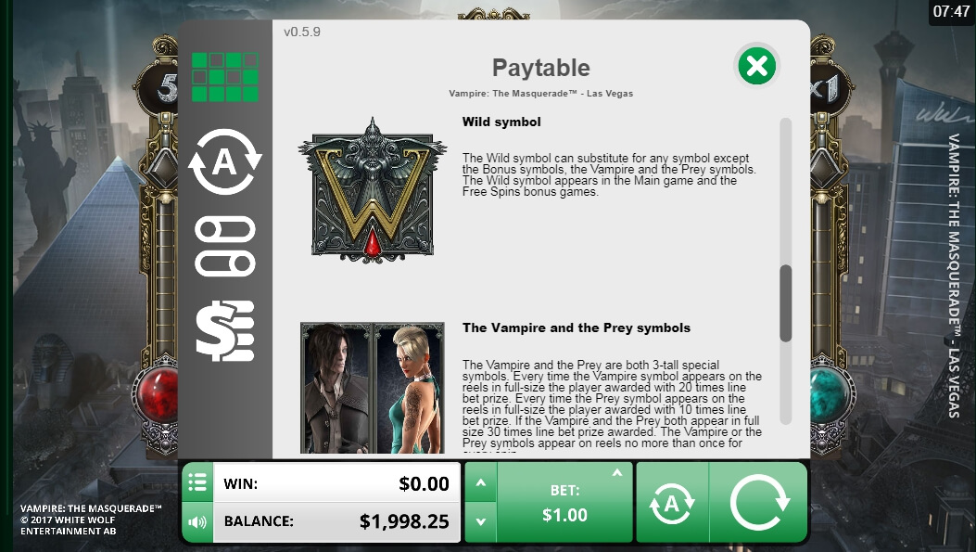
Task: Increase the bet with the up arrow
Action: click(x=481, y=482)
